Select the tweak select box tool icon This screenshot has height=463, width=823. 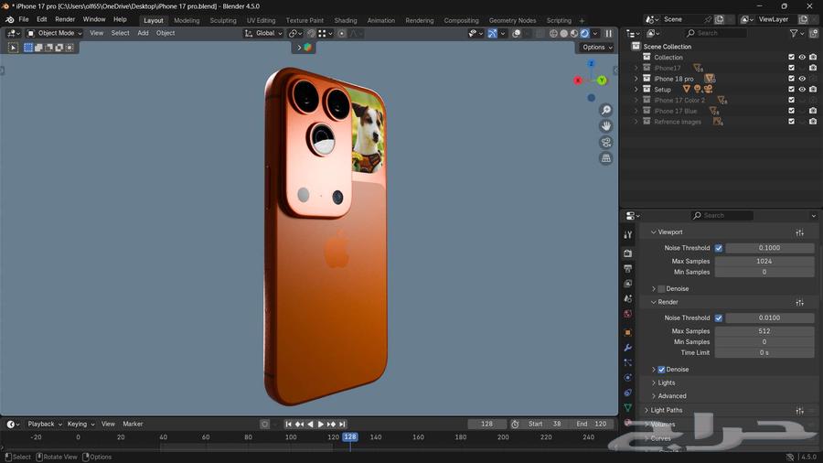tap(13, 48)
